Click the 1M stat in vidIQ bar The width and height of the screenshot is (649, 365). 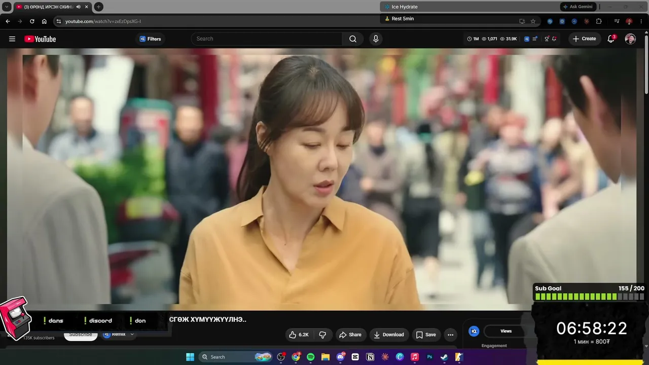click(x=473, y=39)
